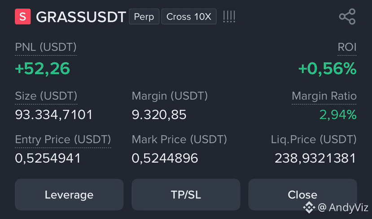Open the Perp contract type tag
This screenshot has height=219, width=372.
(144, 17)
